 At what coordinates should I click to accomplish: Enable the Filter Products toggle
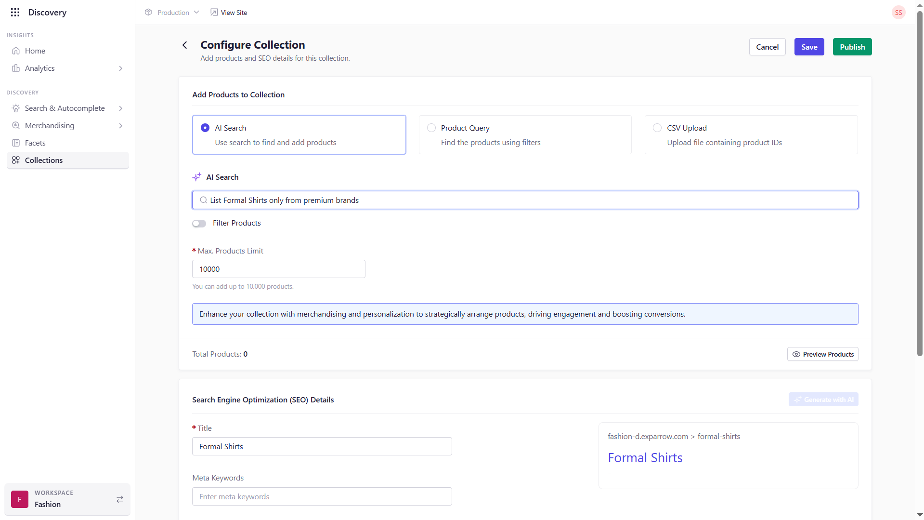click(x=199, y=224)
